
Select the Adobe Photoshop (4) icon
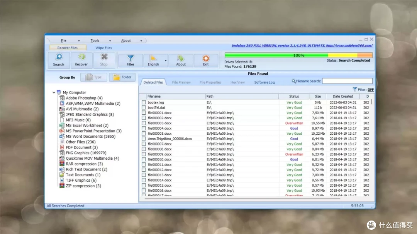(x=62, y=98)
